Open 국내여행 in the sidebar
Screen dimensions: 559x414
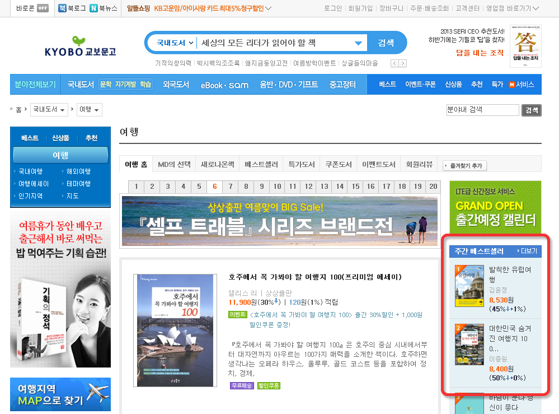point(31,171)
